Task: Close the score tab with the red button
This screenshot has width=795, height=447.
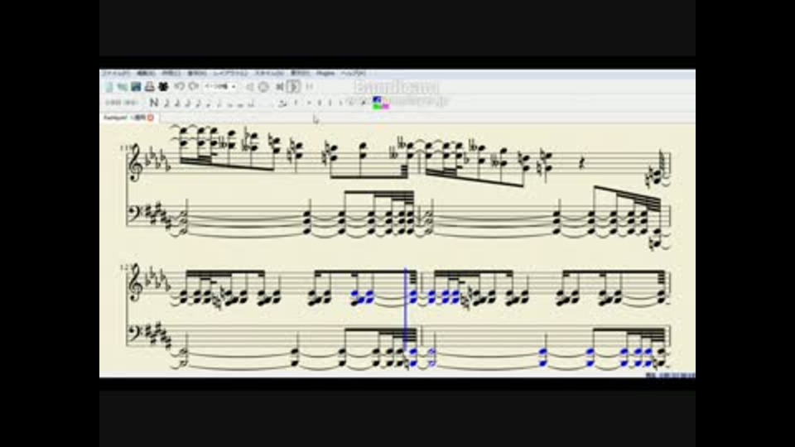Action: pyautogui.click(x=151, y=117)
